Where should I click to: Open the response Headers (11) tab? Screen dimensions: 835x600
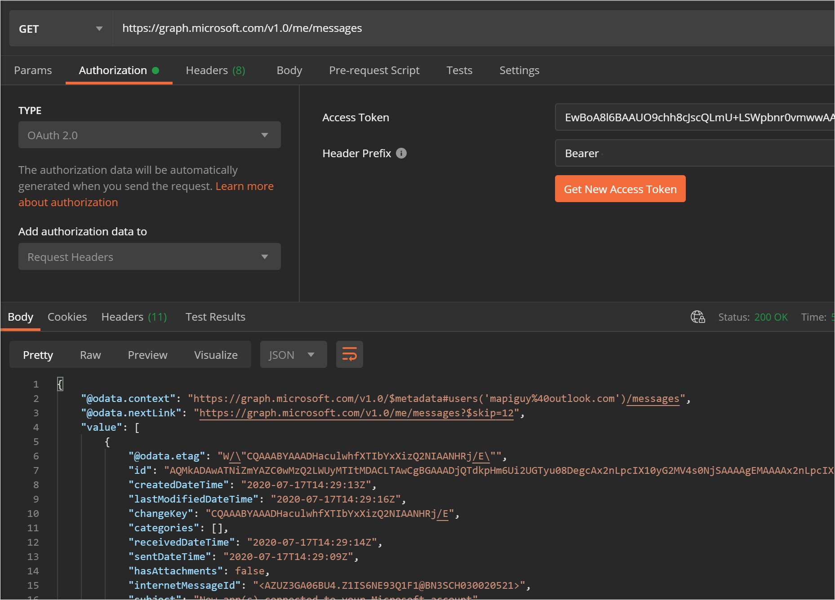pyautogui.click(x=134, y=317)
